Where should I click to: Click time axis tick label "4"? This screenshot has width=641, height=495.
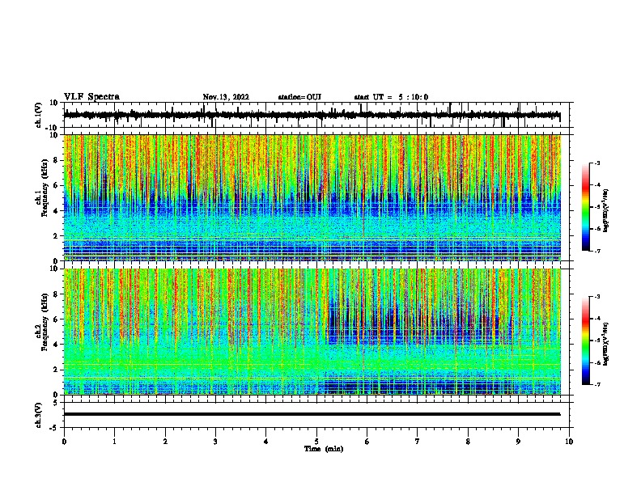tap(266, 442)
